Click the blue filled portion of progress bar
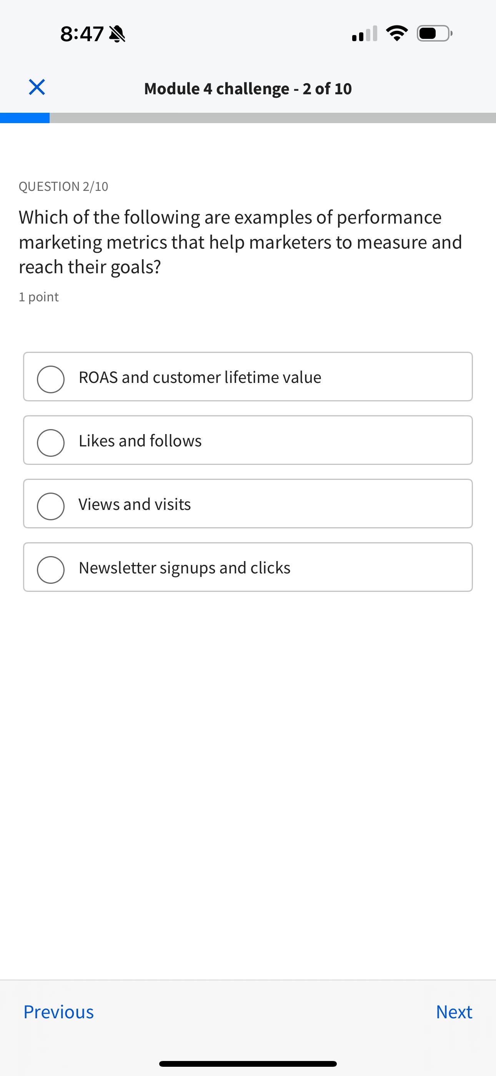Screen dimensions: 496x1076 point(25,118)
